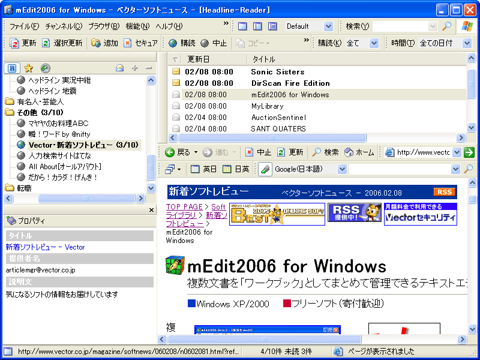Go back with the 戻る browser button
Viewport: 480px width, 360px height.
click(178, 152)
